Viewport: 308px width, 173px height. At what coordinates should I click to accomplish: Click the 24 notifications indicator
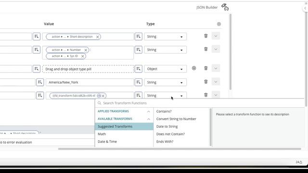(299, 162)
